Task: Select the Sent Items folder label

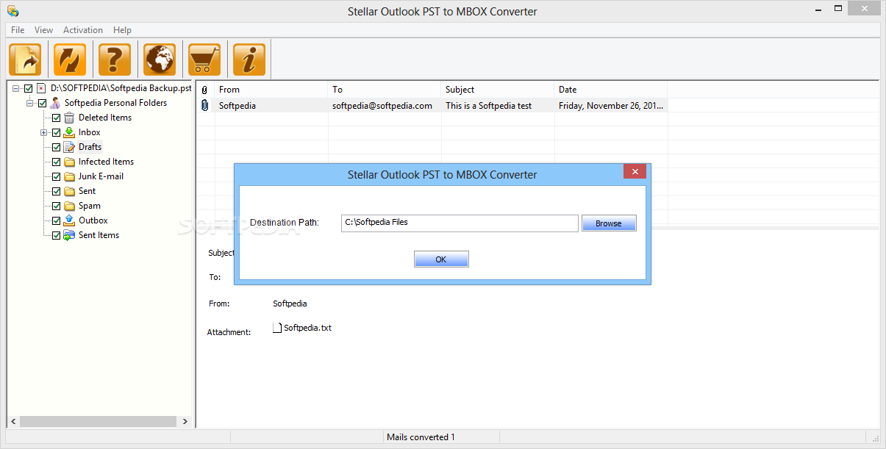Action: (99, 235)
